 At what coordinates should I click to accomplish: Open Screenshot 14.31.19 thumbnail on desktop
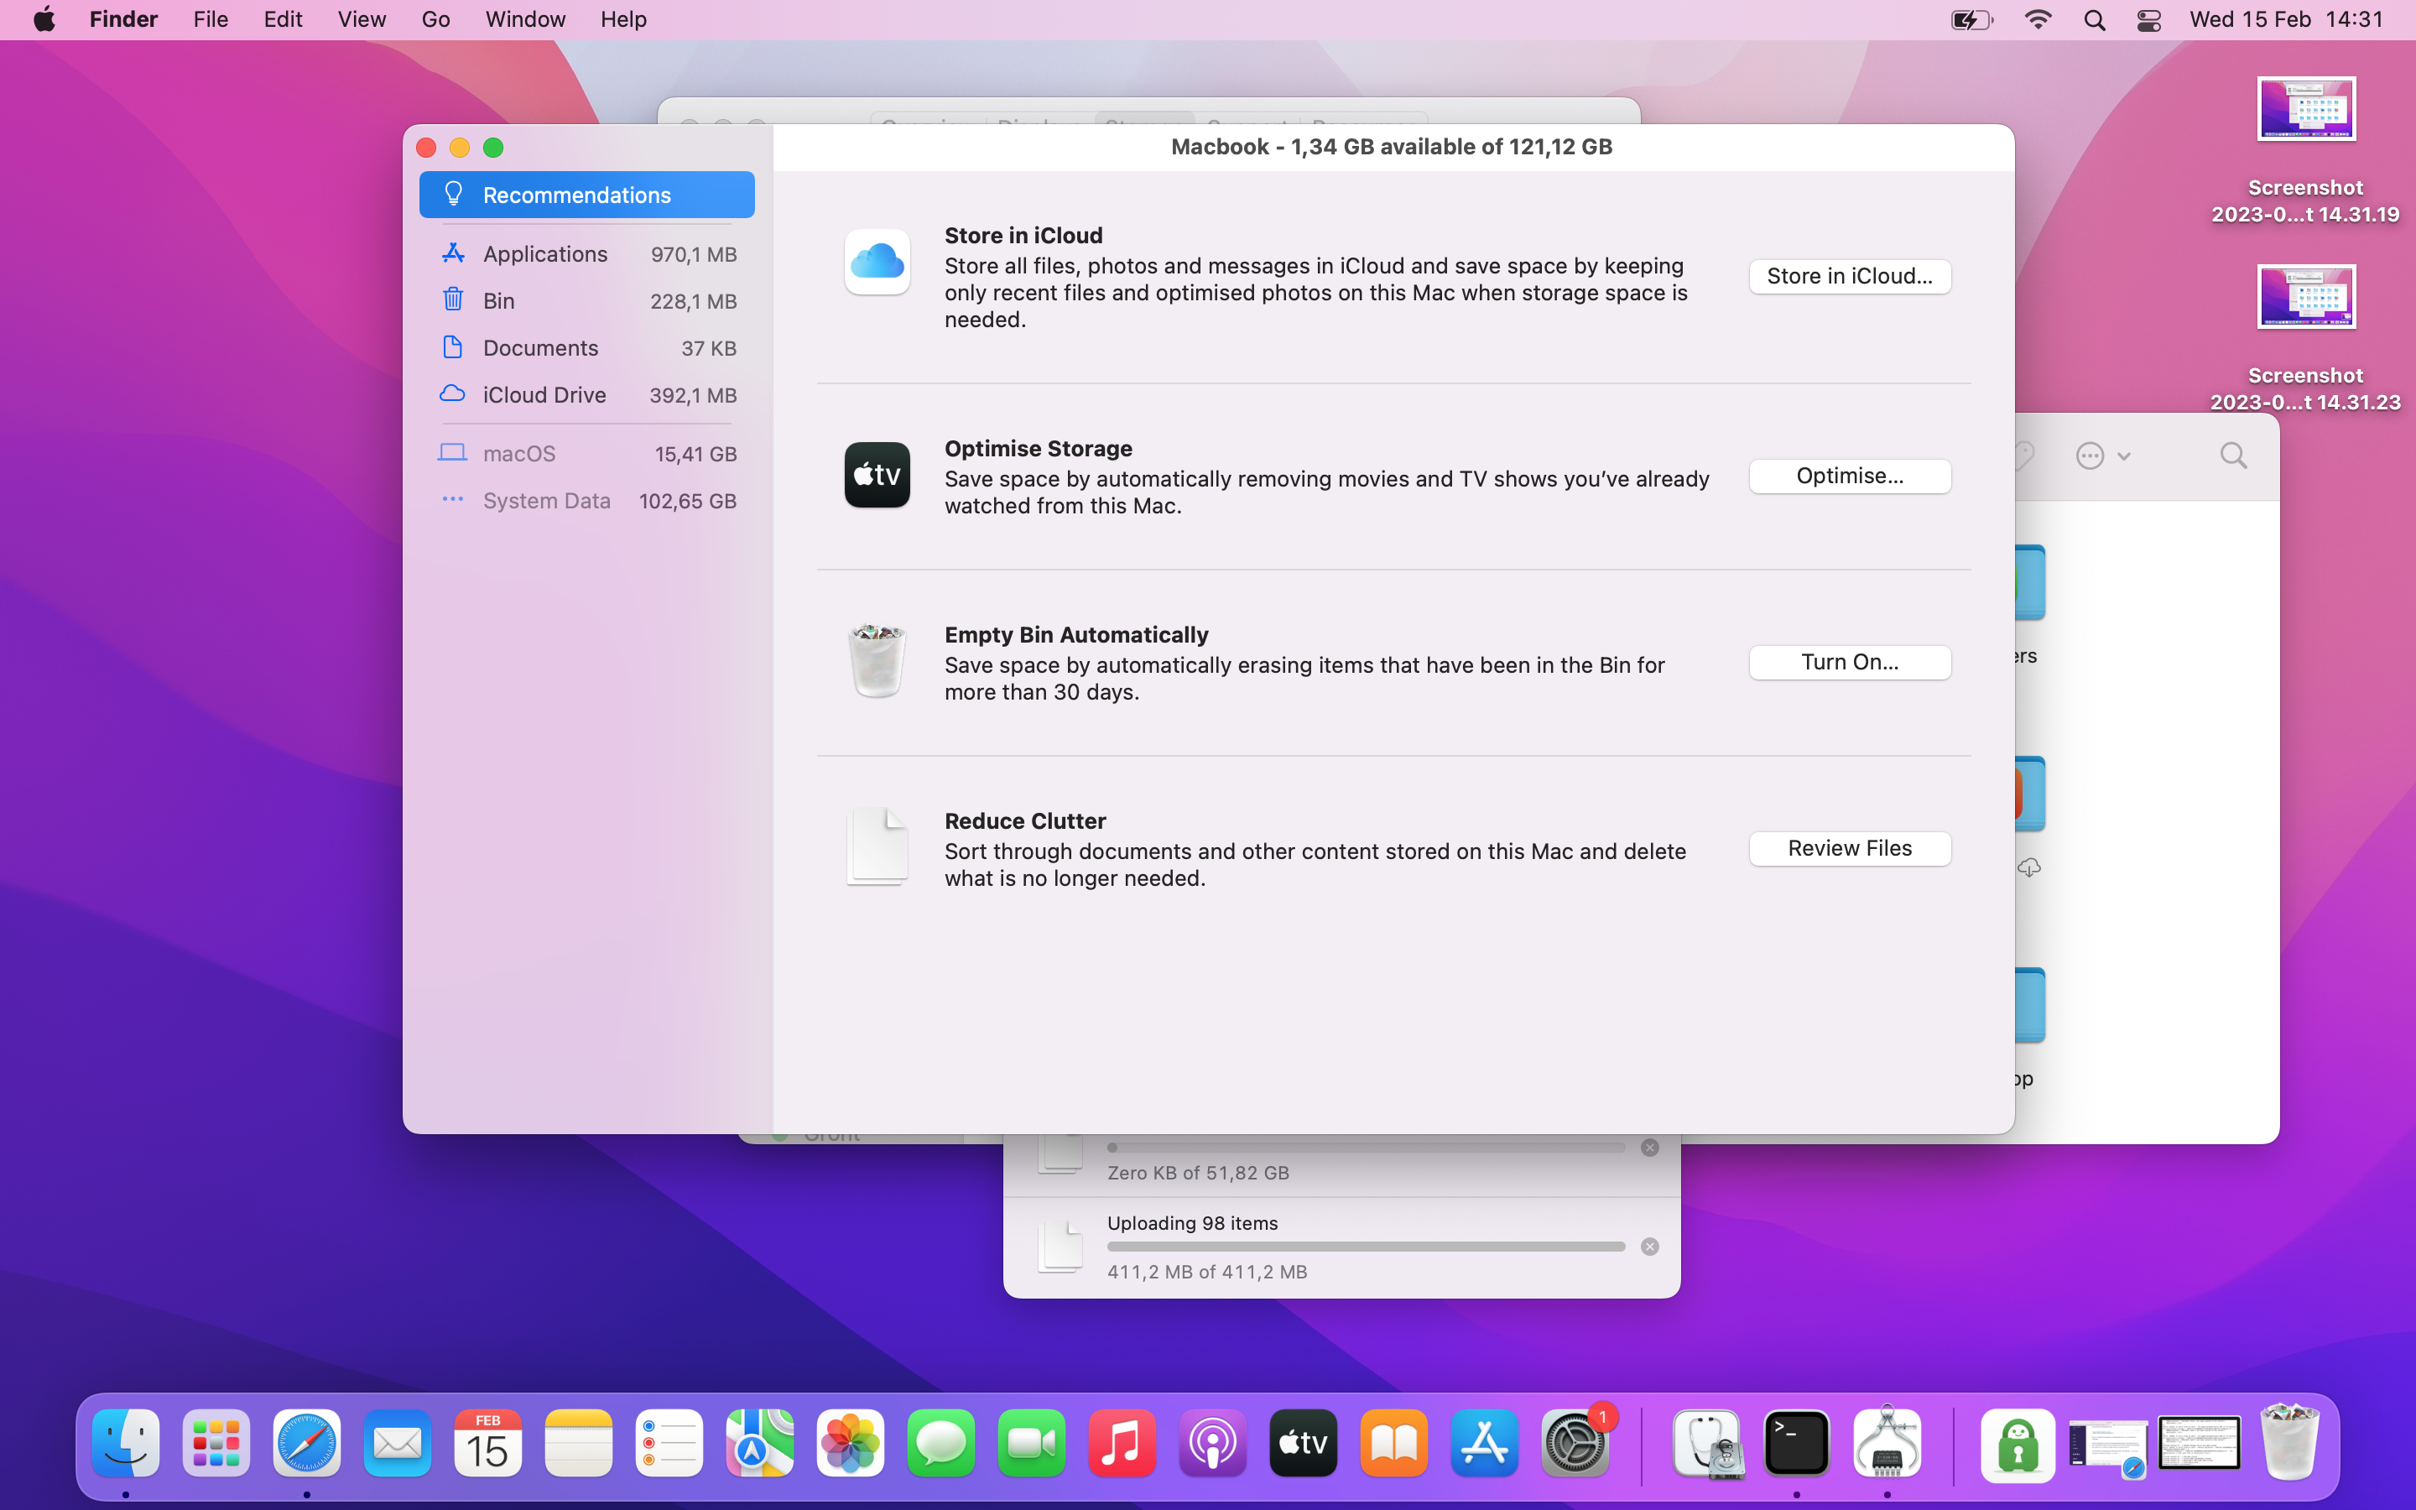[2305, 110]
